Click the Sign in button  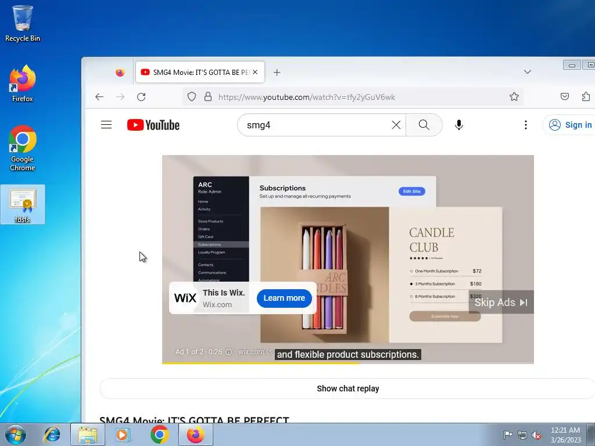569,125
